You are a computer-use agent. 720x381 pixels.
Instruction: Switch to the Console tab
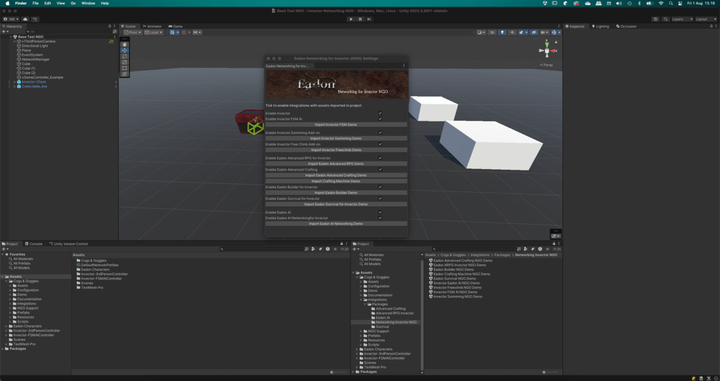coord(34,244)
